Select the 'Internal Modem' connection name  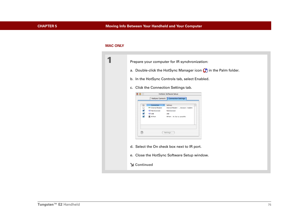157,108
